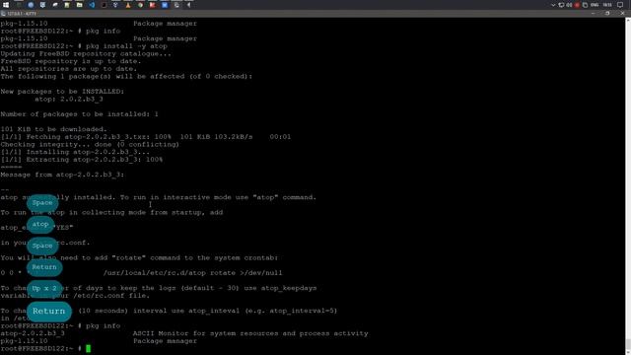This screenshot has width=631, height=355.
Task: Click the red recording icon in the system tray
Action: coord(577,5)
